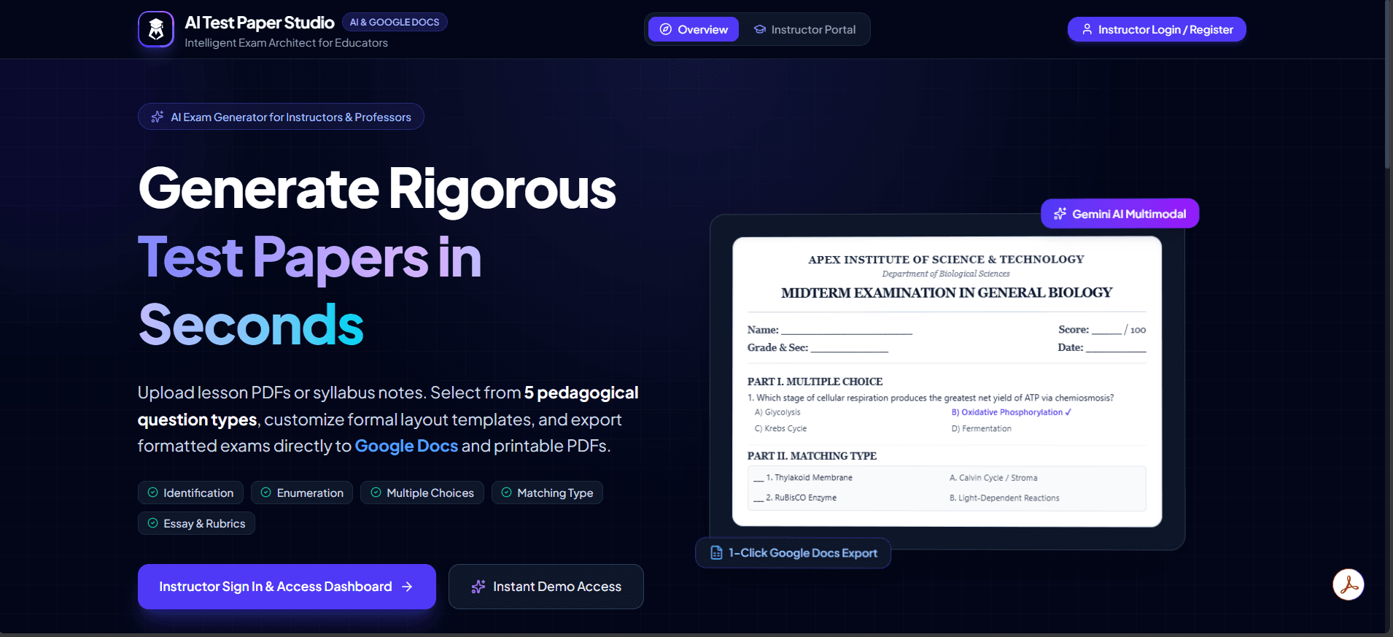Image resolution: width=1393 pixels, height=637 pixels.
Task: Click the 1-Click Google Docs Export label text
Action: click(x=803, y=553)
